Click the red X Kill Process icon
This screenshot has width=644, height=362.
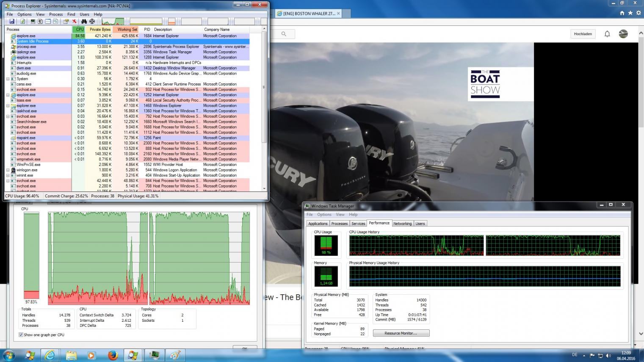74,21
